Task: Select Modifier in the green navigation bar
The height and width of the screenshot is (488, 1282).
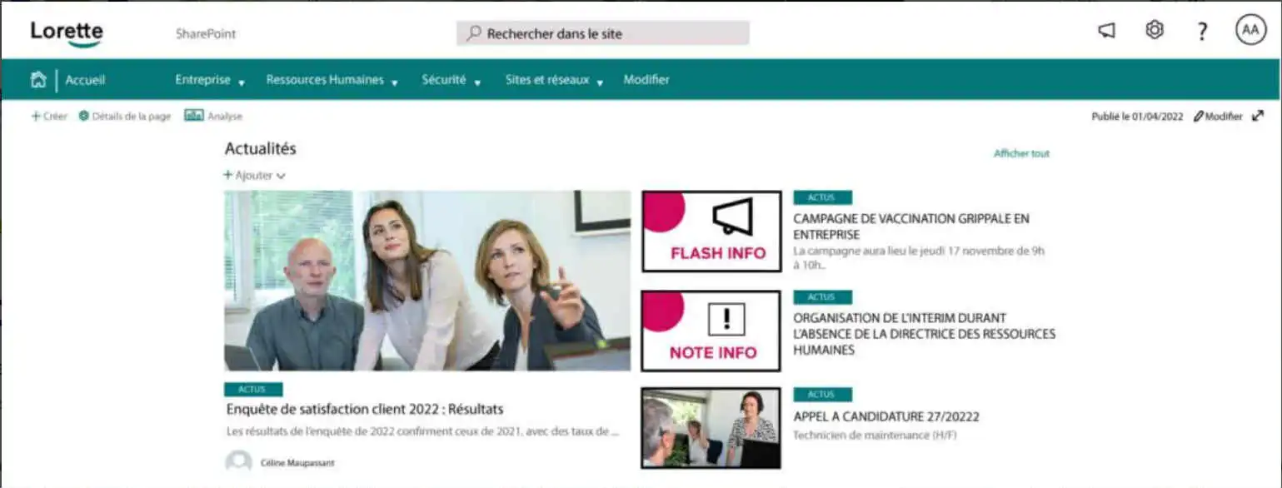Action: click(x=646, y=80)
